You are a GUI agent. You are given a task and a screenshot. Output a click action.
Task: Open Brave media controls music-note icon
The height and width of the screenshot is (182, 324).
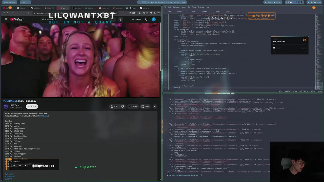pyautogui.click(x=143, y=13)
